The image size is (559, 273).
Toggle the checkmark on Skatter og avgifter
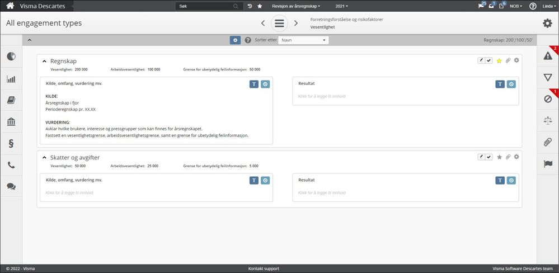(x=488, y=157)
